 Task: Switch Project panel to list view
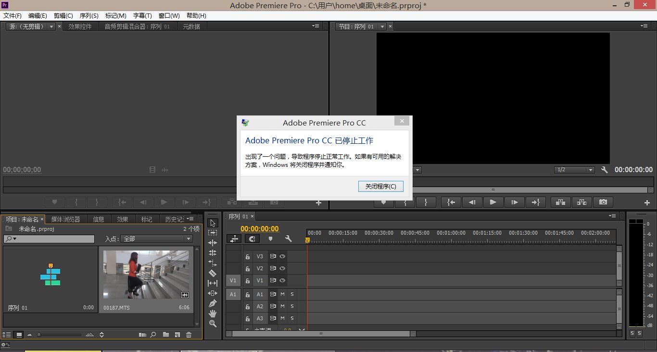coord(7,335)
